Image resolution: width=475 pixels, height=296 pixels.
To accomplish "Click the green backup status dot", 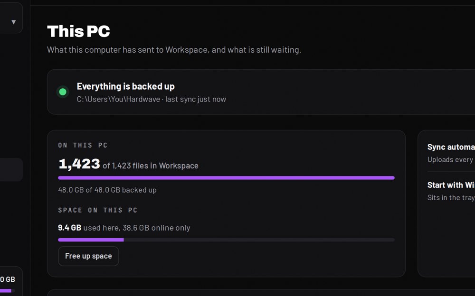I will (63, 92).
